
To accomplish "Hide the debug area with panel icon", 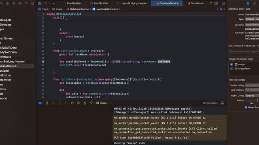I will point(223,103).
